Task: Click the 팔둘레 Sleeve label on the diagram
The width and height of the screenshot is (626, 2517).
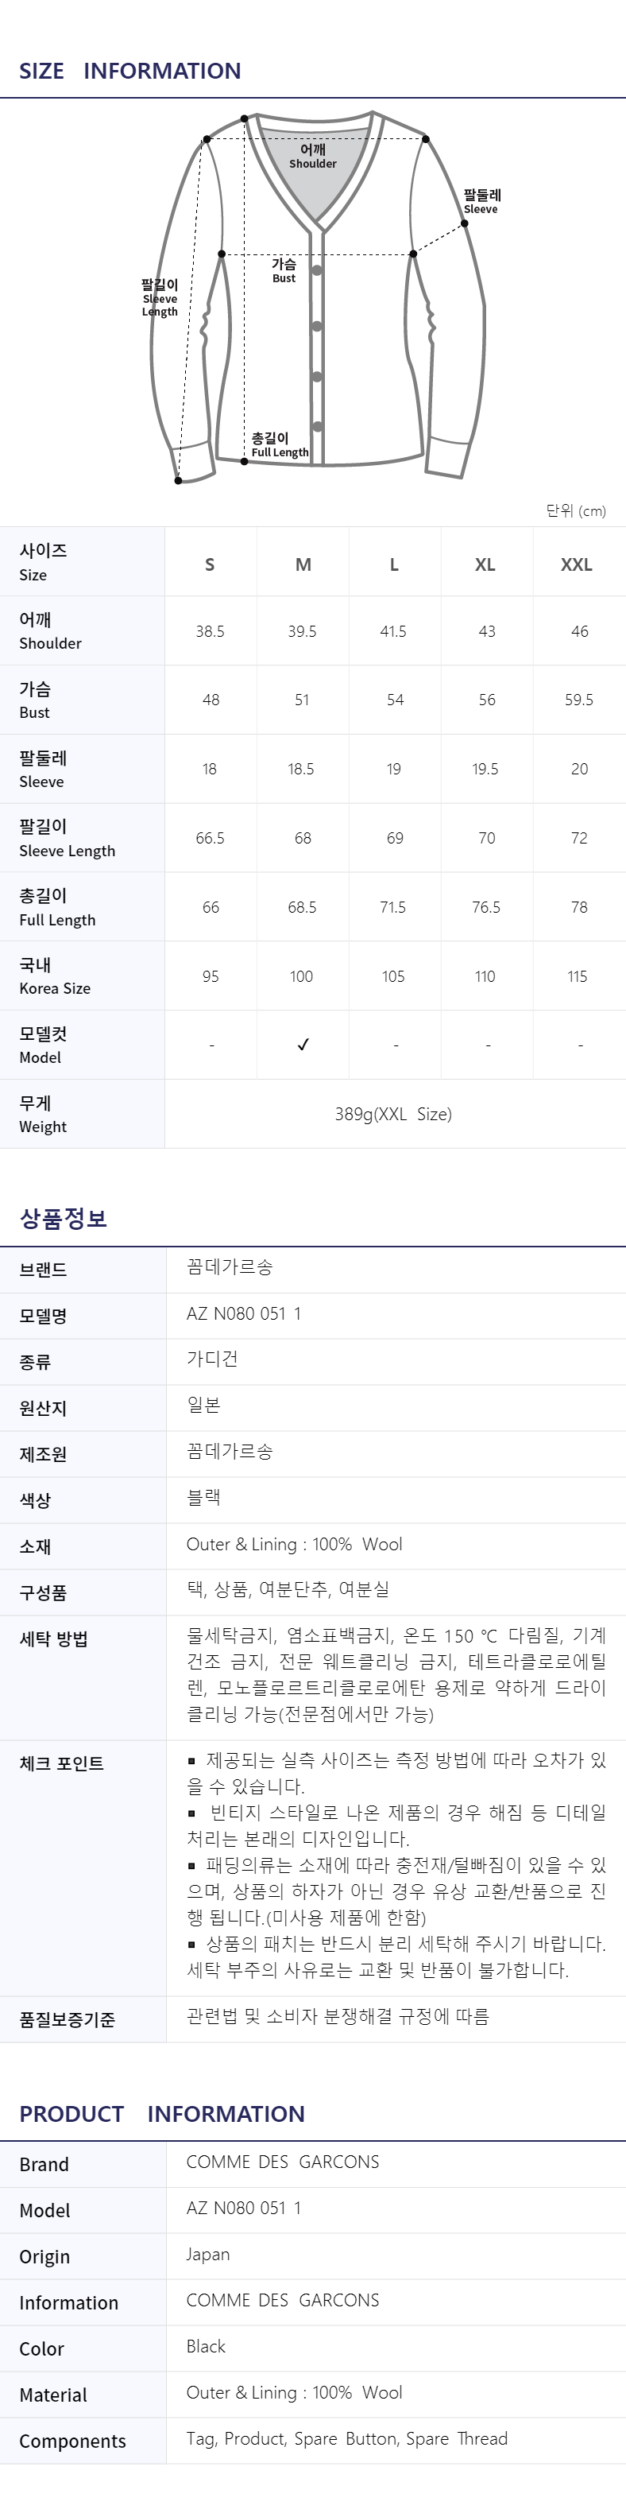Action: pyautogui.click(x=481, y=201)
